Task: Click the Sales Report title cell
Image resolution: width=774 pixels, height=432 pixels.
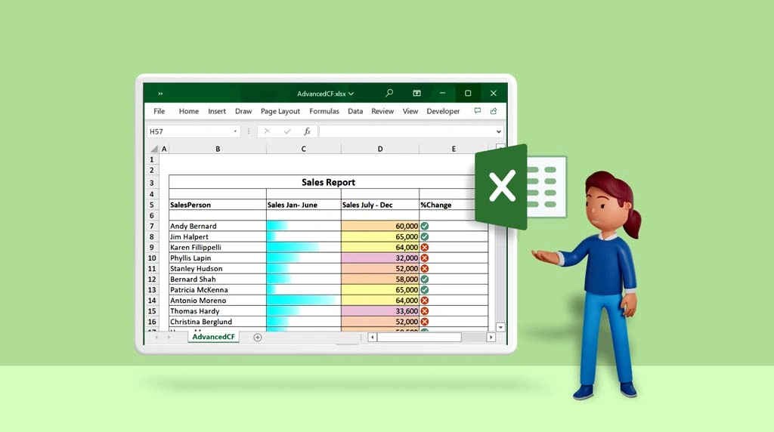Action: point(328,182)
